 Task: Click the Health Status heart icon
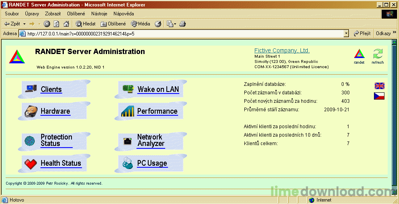[31, 164]
